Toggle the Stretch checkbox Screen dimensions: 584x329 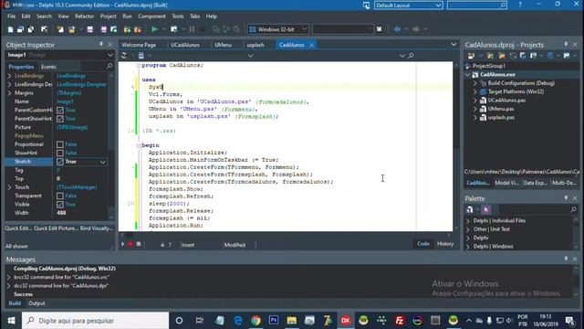click(60, 162)
